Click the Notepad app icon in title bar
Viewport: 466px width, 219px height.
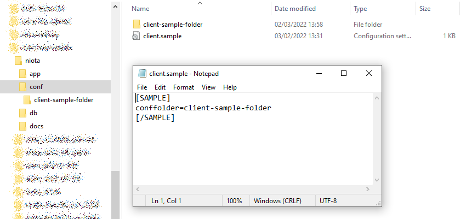[x=142, y=73]
